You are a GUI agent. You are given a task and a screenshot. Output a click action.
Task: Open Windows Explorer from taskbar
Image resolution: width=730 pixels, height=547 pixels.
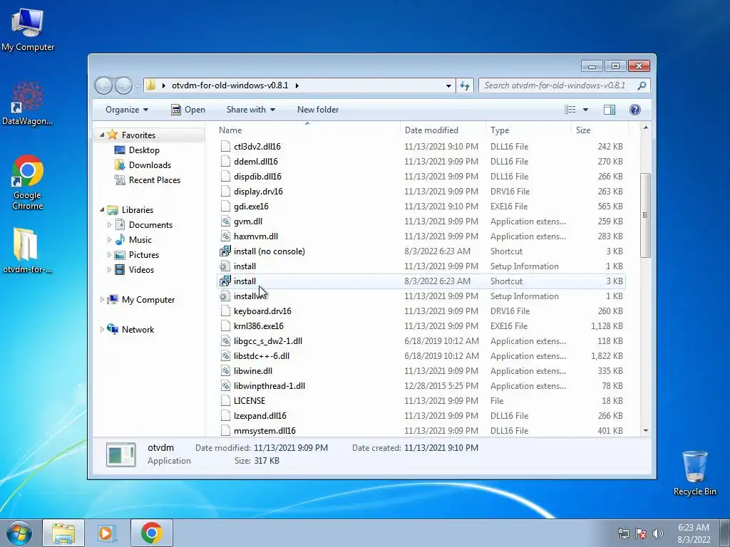[63, 533]
